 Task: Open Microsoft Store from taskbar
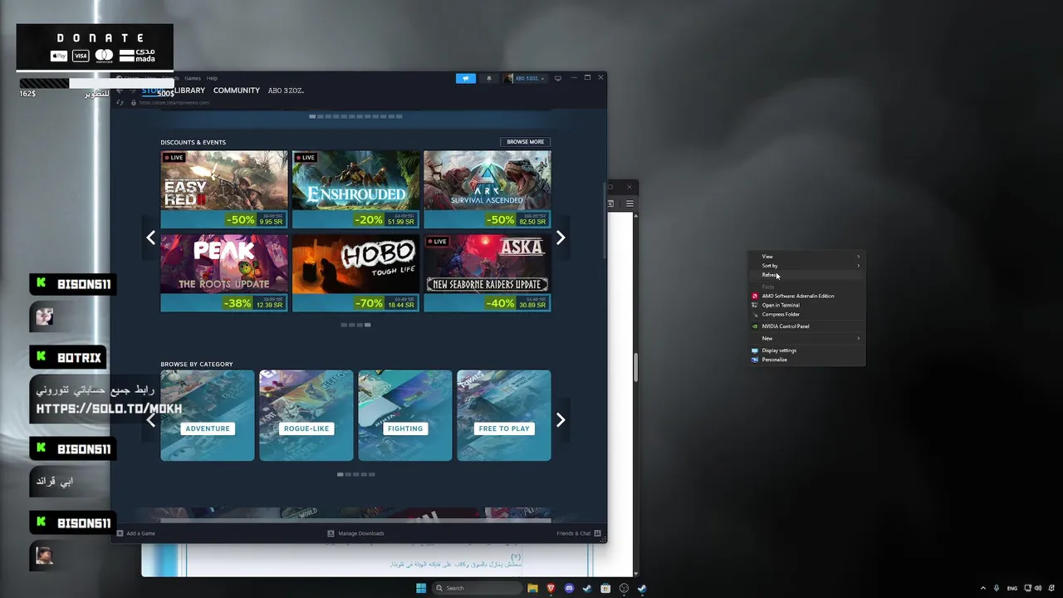605,588
